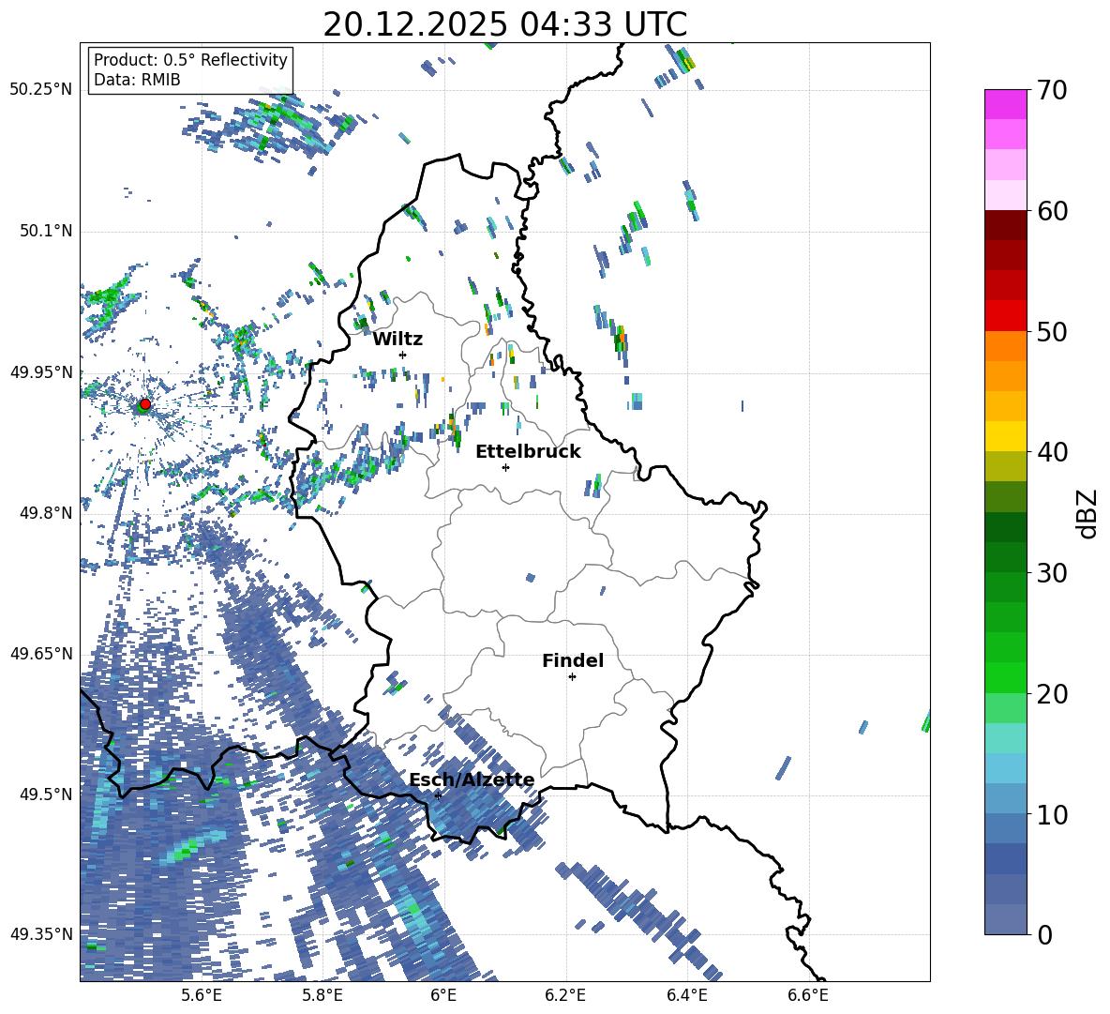The image size is (1110, 1014).
Task: Click the Product: 0.5° Reflectivity text
Action: pos(190,59)
